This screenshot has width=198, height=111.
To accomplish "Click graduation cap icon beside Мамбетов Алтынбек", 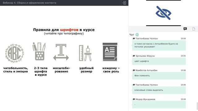I will [x=134, y=70].
